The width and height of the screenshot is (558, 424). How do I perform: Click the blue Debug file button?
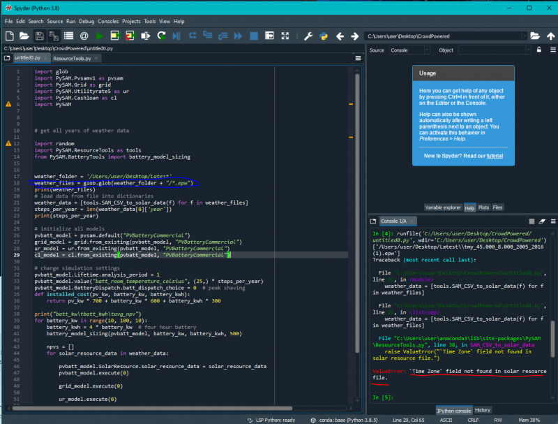(176, 36)
